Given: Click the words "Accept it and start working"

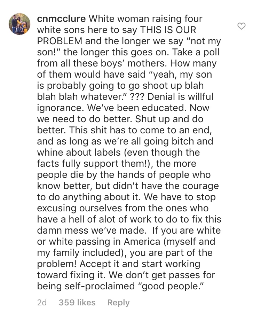Looking at the screenshot, I should click(x=140, y=264).
